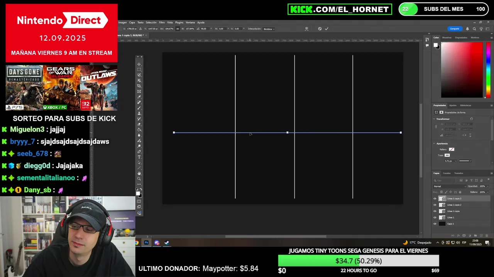
Task: Open the notifications bell icon
Action: [x=467, y=29]
